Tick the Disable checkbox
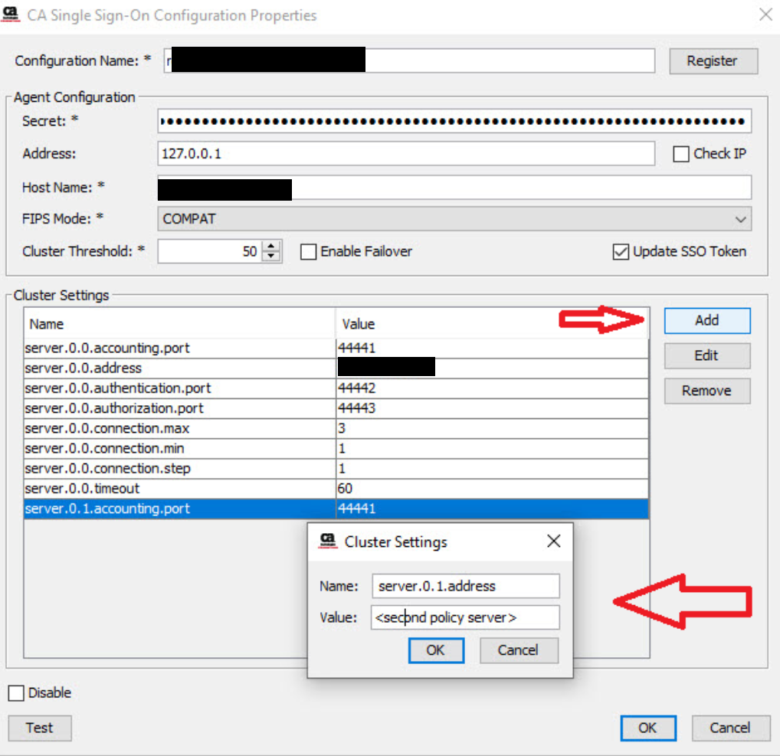The width and height of the screenshot is (780, 756). pyautogui.click(x=16, y=693)
